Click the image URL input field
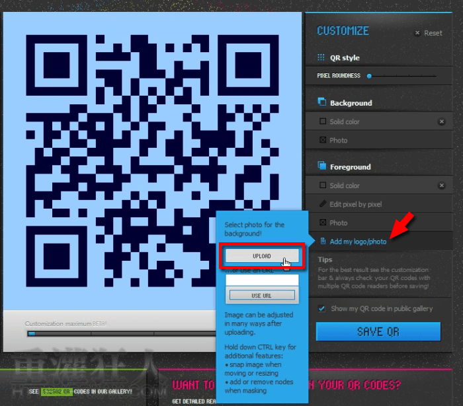The image size is (463, 406). tap(262, 280)
